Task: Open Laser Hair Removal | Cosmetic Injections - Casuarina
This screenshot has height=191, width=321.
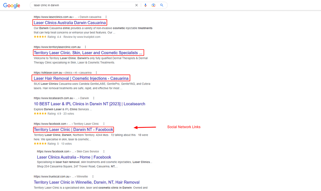Action: tap(81, 78)
